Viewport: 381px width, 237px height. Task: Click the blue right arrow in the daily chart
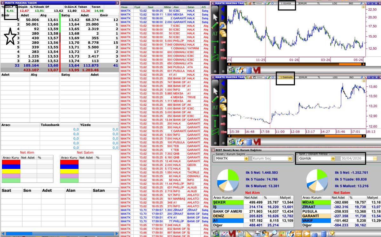pos(223,17)
